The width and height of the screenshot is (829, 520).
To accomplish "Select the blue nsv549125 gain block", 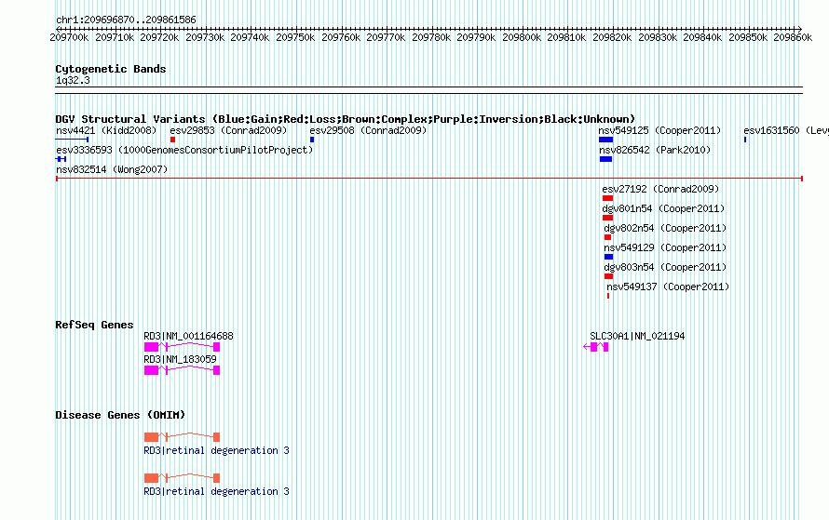I will (605, 140).
